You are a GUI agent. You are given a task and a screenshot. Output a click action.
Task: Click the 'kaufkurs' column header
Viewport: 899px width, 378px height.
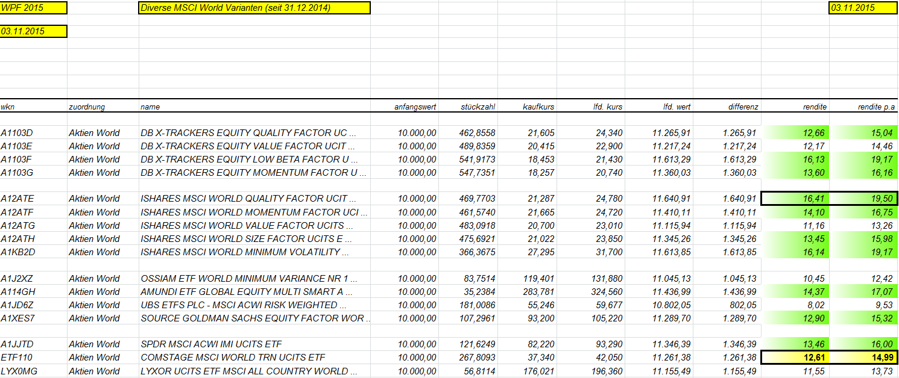pyautogui.click(x=538, y=107)
